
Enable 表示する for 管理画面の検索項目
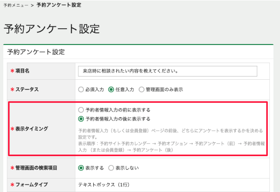[81, 167]
